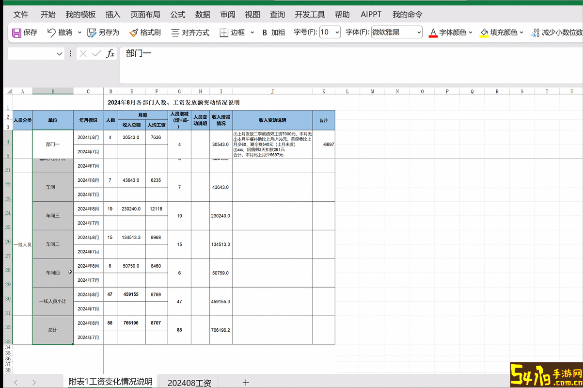This screenshot has height=388, width=583.
Task: Select the 车间四 unit cell
Action: coord(53,273)
